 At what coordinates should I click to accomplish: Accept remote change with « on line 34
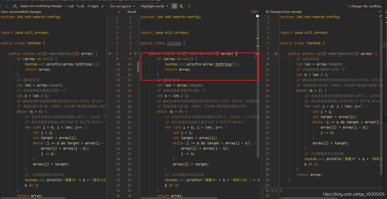click(272, 190)
